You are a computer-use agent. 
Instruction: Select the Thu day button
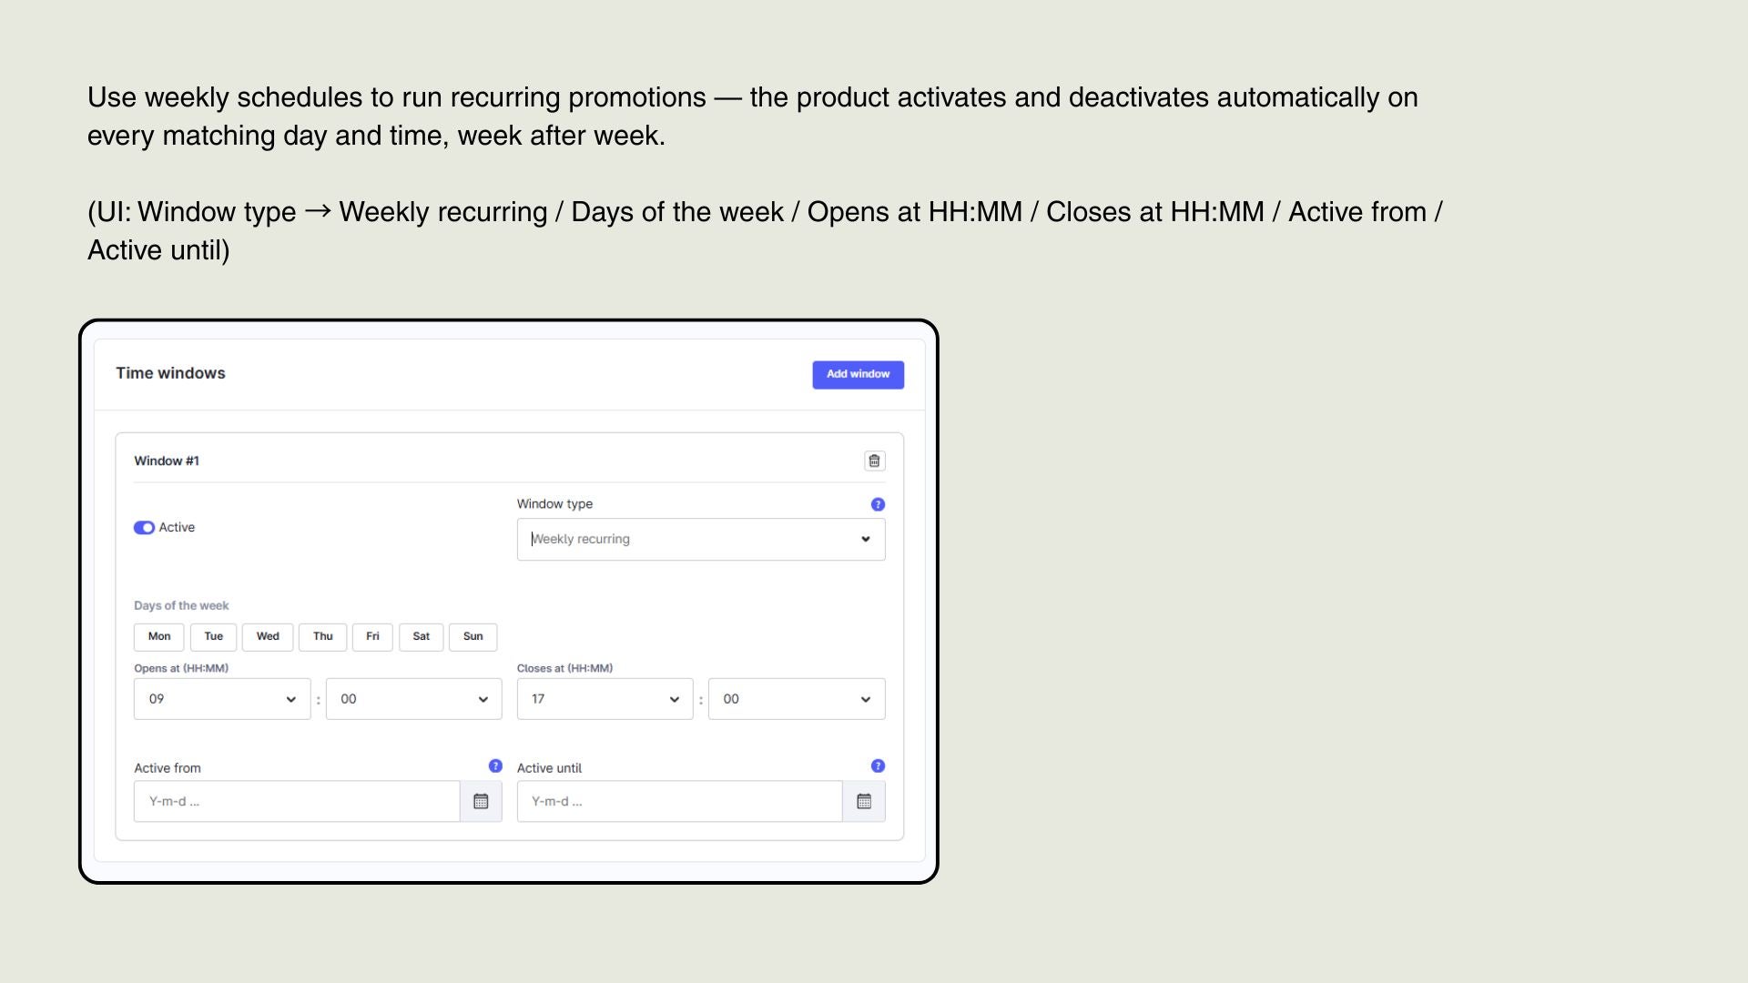point(323,637)
